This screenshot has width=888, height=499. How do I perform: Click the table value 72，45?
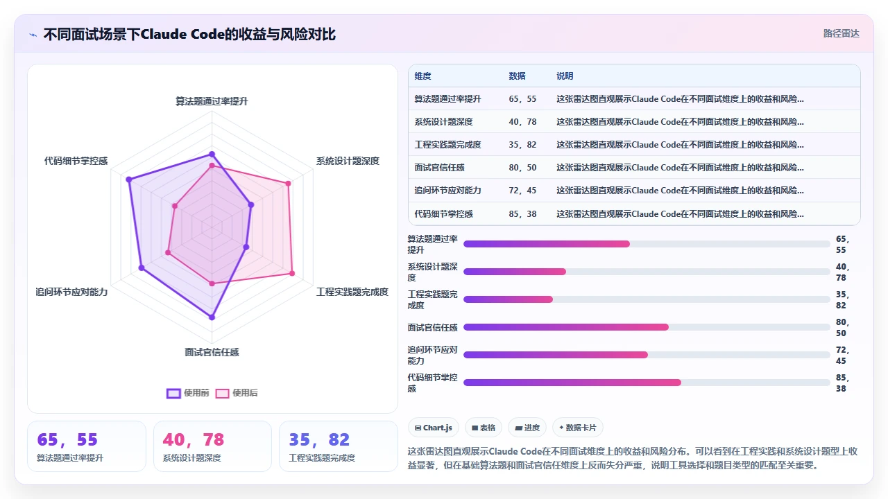click(522, 190)
